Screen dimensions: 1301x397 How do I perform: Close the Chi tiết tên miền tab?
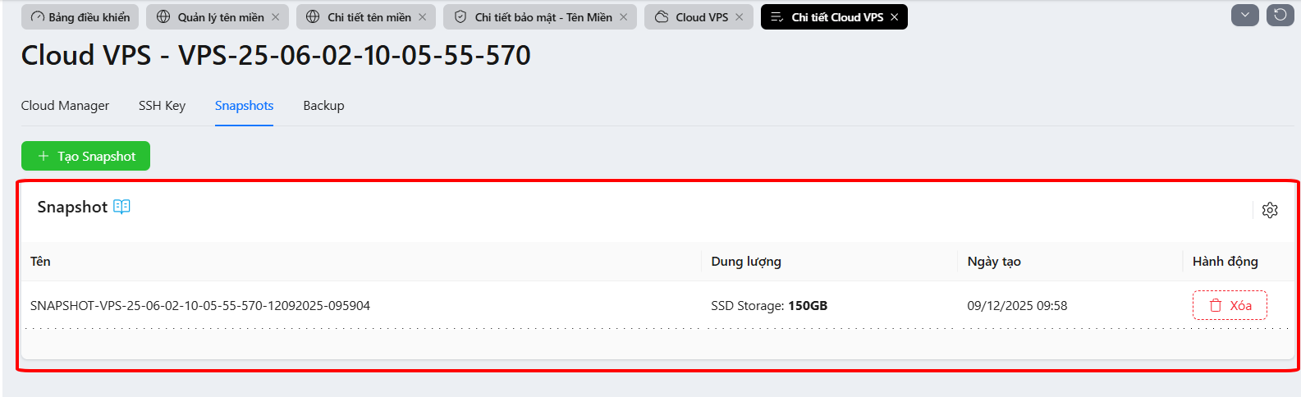[x=422, y=17]
